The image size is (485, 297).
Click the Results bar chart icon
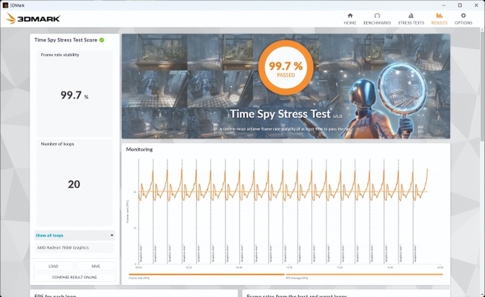click(439, 16)
